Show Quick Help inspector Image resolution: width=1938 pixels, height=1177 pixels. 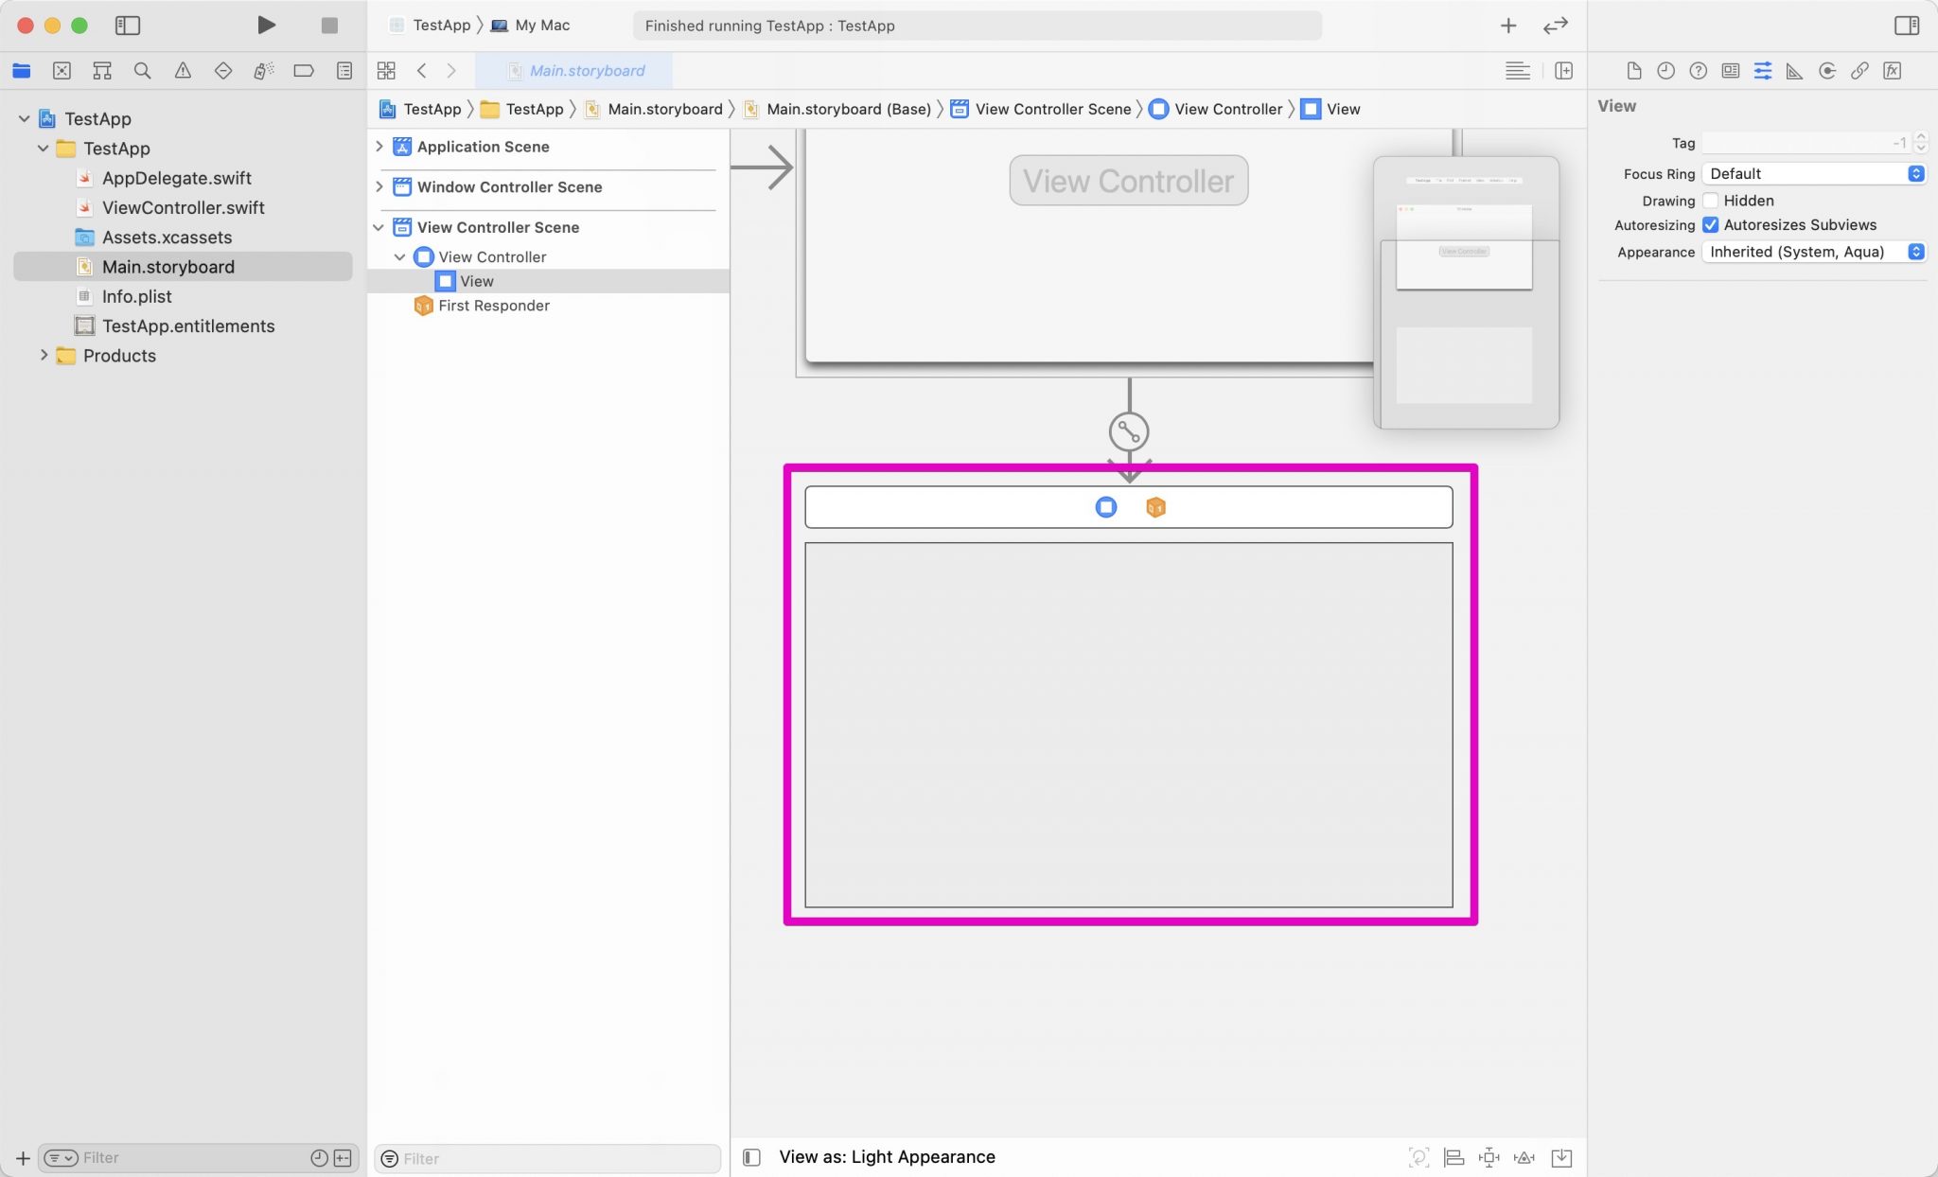(1698, 71)
